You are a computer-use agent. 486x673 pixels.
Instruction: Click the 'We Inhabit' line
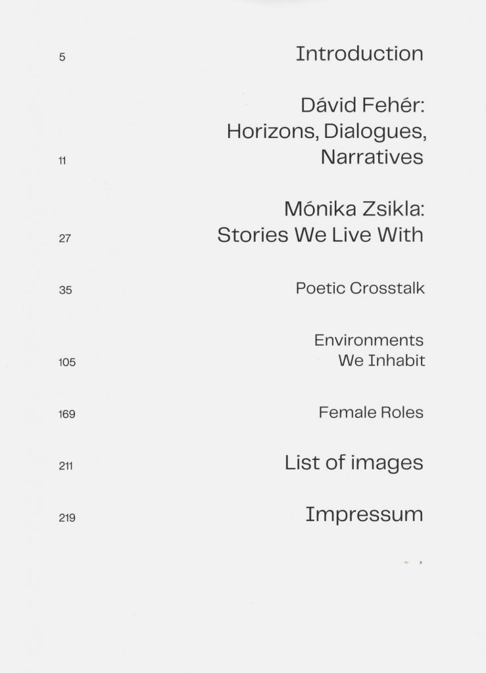point(381,361)
